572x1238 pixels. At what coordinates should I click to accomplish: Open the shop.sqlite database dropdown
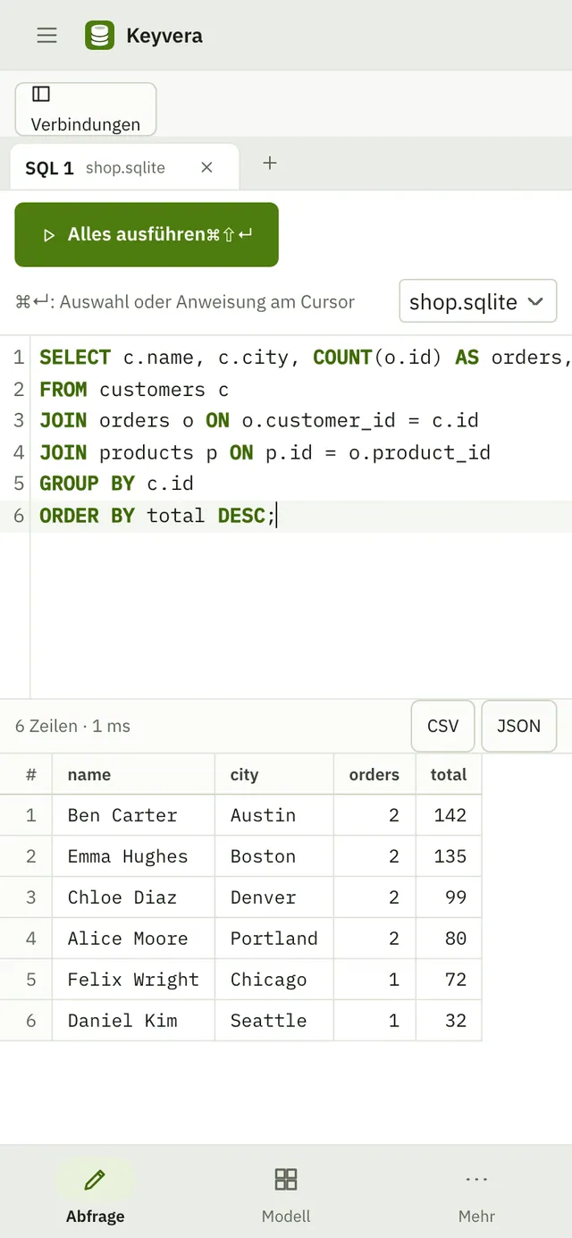point(477,301)
